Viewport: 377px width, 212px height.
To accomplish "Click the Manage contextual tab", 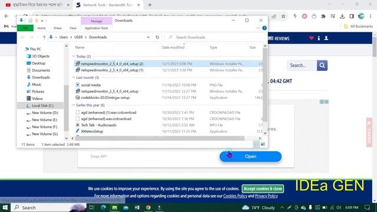I will (97, 21).
